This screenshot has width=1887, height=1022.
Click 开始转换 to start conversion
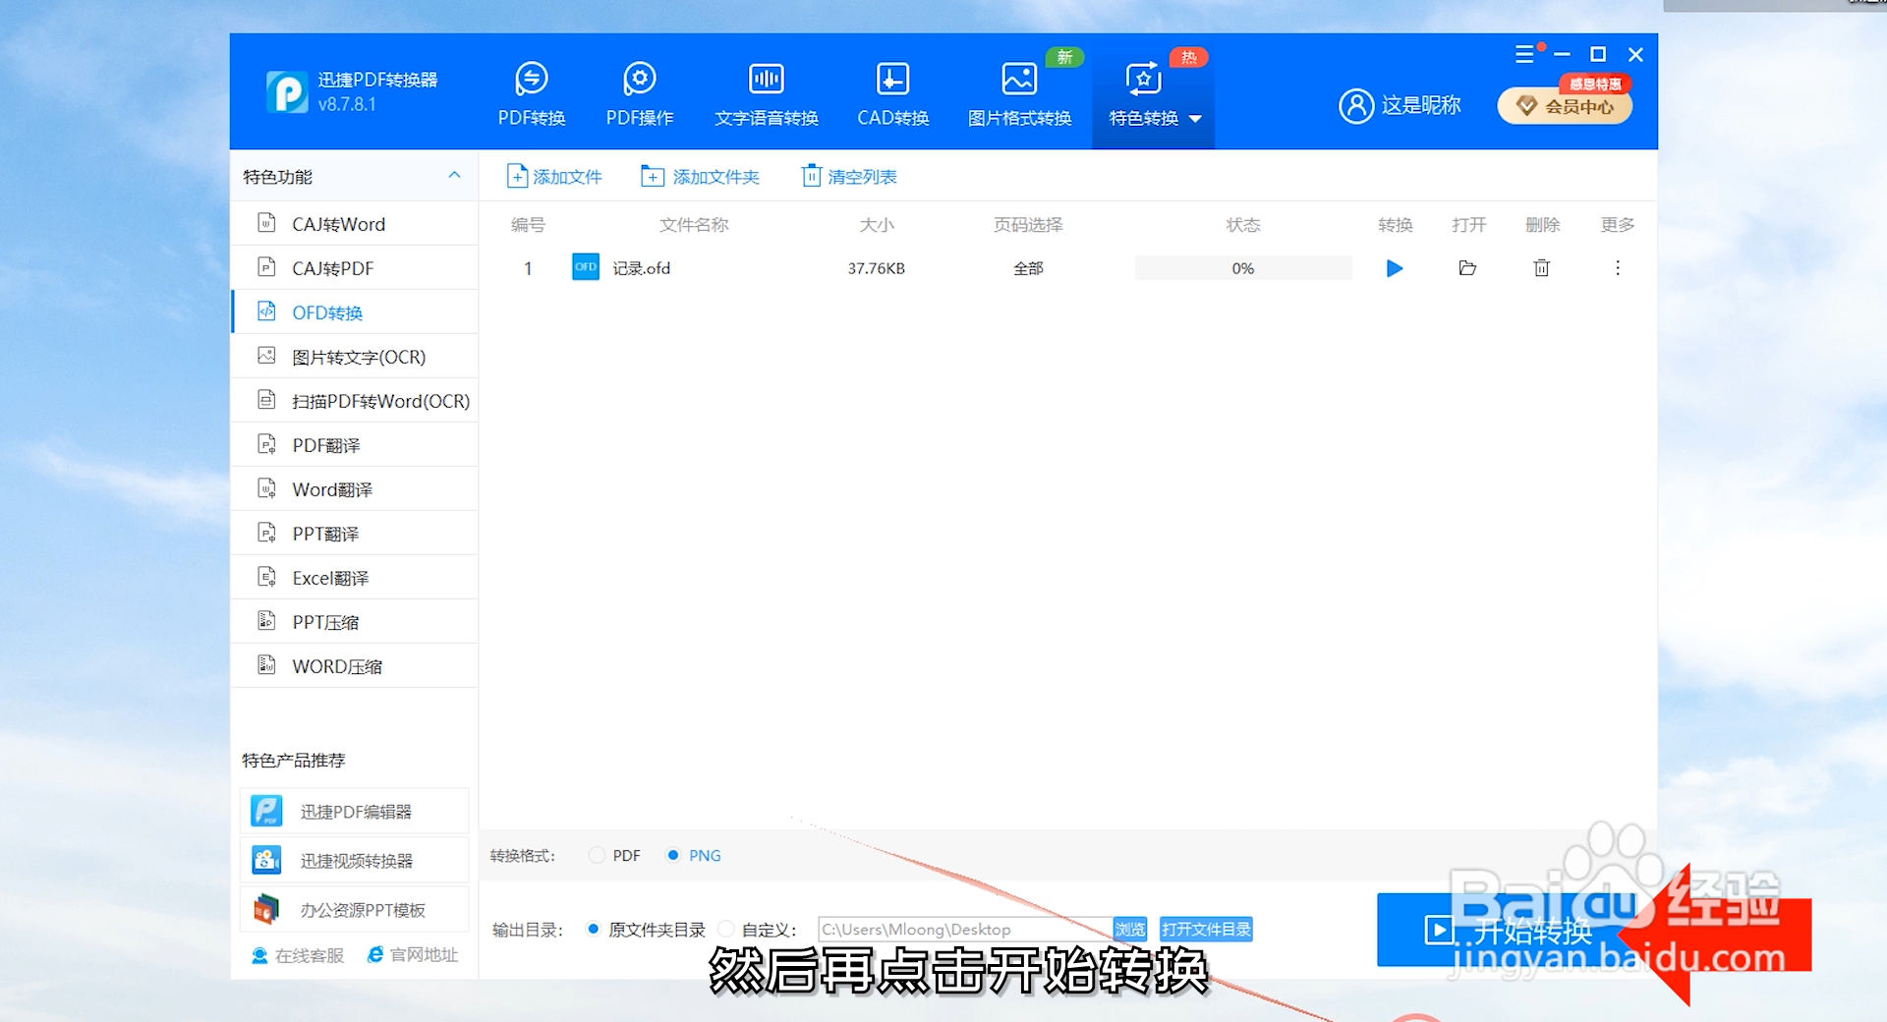(x=1509, y=930)
